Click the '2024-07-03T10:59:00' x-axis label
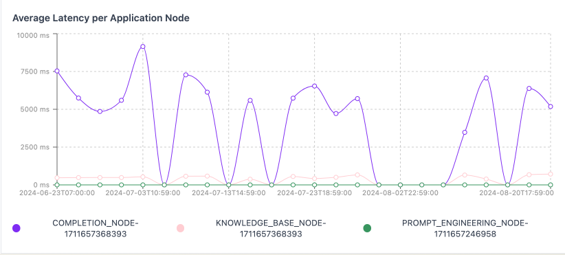The height and width of the screenshot is (255, 565). pyautogui.click(x=143, y=192)
